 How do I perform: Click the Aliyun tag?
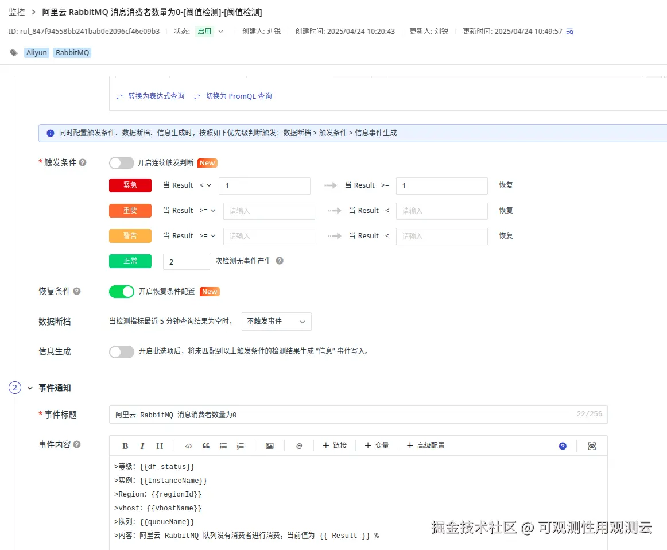click(37, 53)
